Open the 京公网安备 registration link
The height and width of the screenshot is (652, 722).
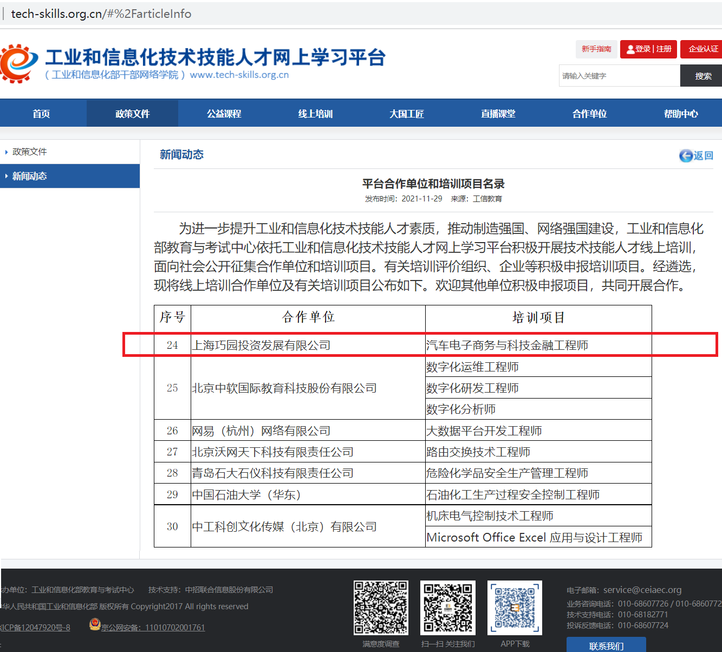[153, 628]
